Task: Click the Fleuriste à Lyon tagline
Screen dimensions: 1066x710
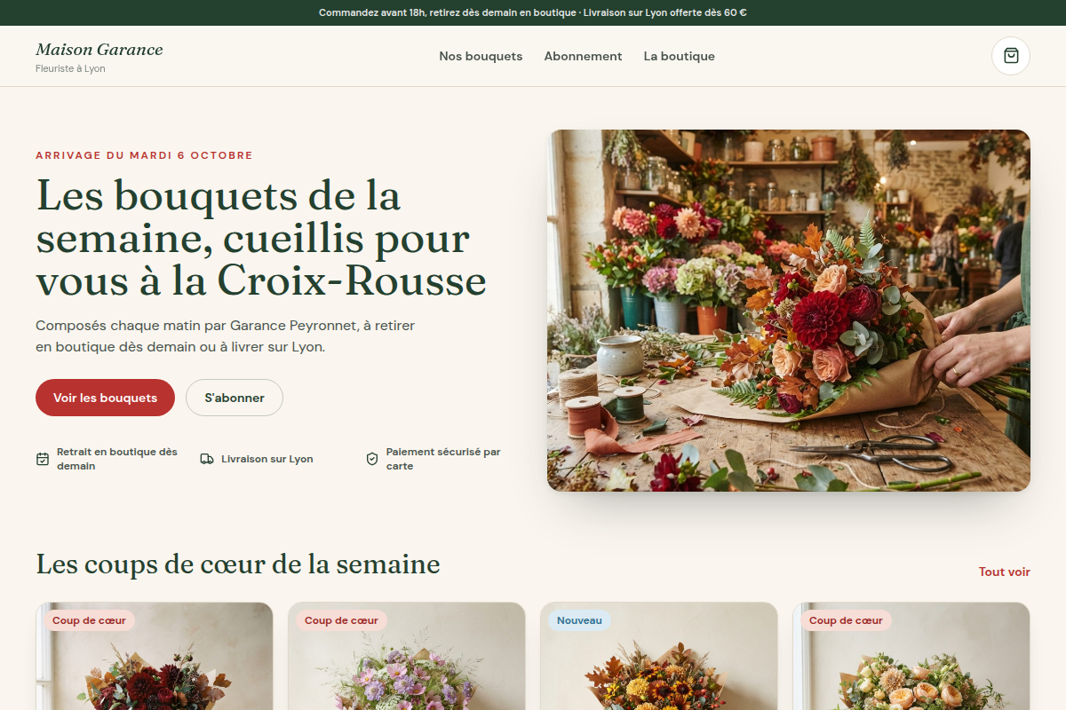Action: pos(70,68)
